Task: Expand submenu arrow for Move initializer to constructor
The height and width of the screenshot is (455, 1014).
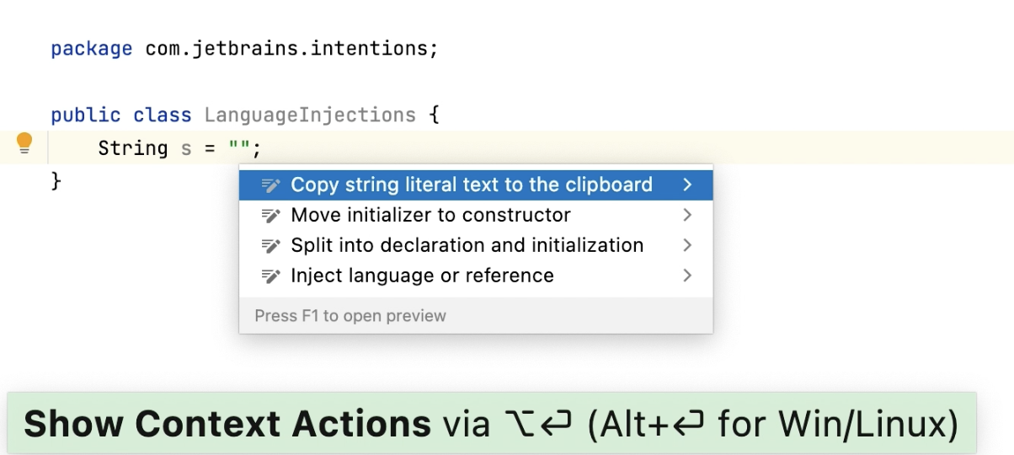Action: click(x=687, y=215)
